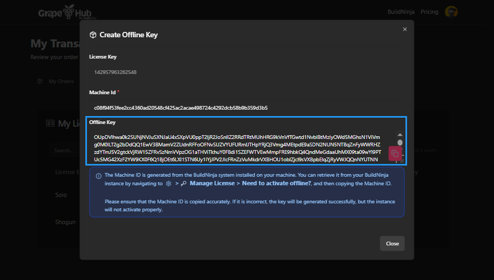Viewport: 494px width, 280px height.
Task: Open the Pricing page link
Action: (429, 12)
